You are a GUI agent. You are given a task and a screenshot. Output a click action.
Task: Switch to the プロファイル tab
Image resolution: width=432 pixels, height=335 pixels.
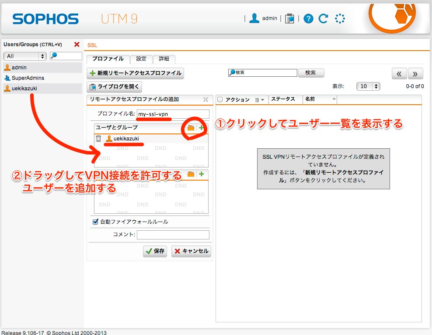coord(108,59)
